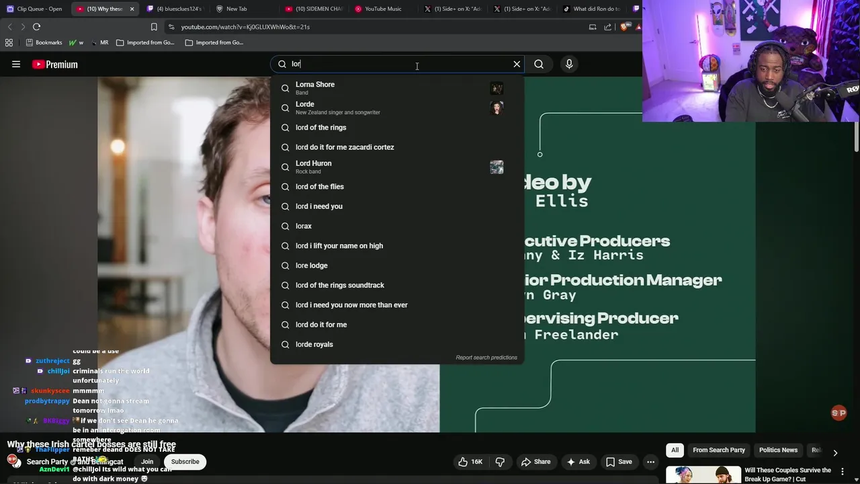This screenshot has height=484, width=860.
Task: Go back to previous page
Action: pyautogui.click(x=9, y=27)
